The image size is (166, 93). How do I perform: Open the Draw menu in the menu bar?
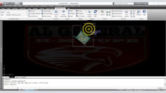click(37, 6)
